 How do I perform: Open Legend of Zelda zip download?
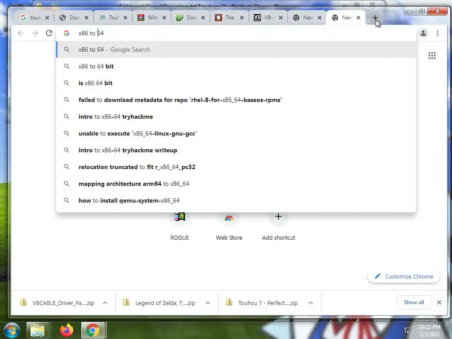click(x=160, y=303)
